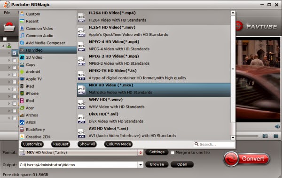Viewport: 282px width, 178px height.
Task: Click the Output path field
Action: tap(78, 165)
